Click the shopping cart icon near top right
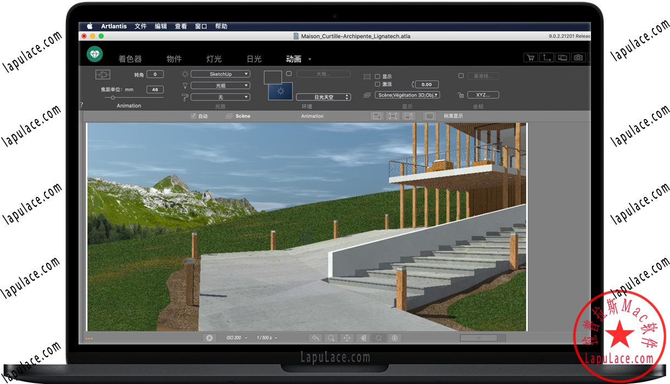 tap(530, 57)
